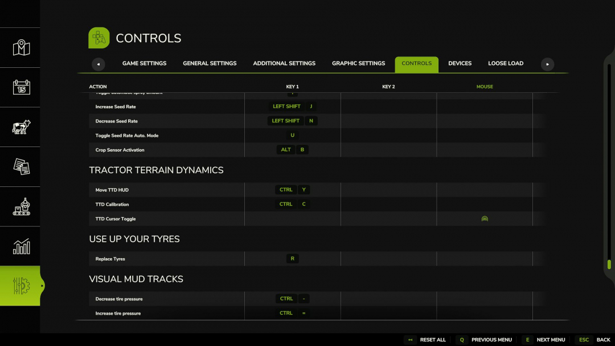Click the right arrow tab scroller

point(548,64)
